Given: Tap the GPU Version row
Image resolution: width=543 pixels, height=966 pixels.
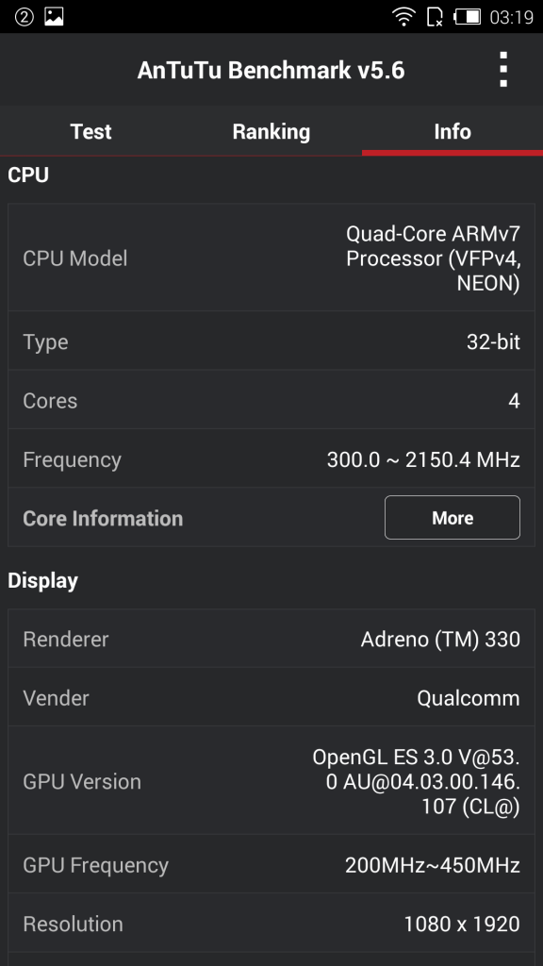Looking at the screenshot, I should [271, 780].
